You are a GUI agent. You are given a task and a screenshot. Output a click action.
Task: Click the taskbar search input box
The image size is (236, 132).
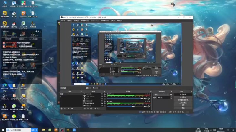[18, 130]
